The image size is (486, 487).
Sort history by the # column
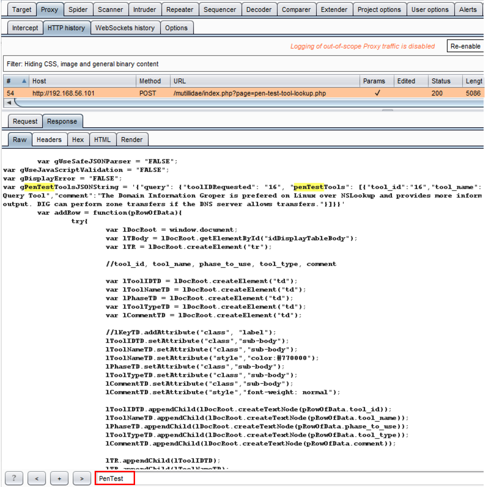pos(15,81)
